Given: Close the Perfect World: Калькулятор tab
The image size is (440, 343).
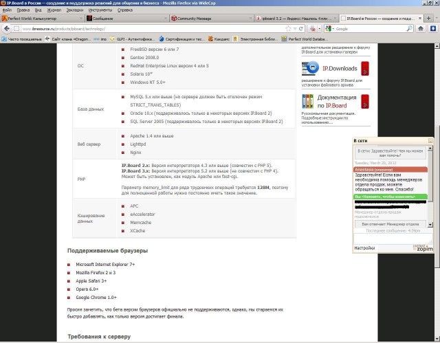Looking at the screenshot, I should tap(81, 19).
